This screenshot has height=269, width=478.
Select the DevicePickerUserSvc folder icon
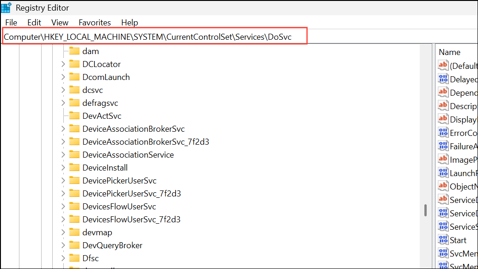[x=74, y=180]
